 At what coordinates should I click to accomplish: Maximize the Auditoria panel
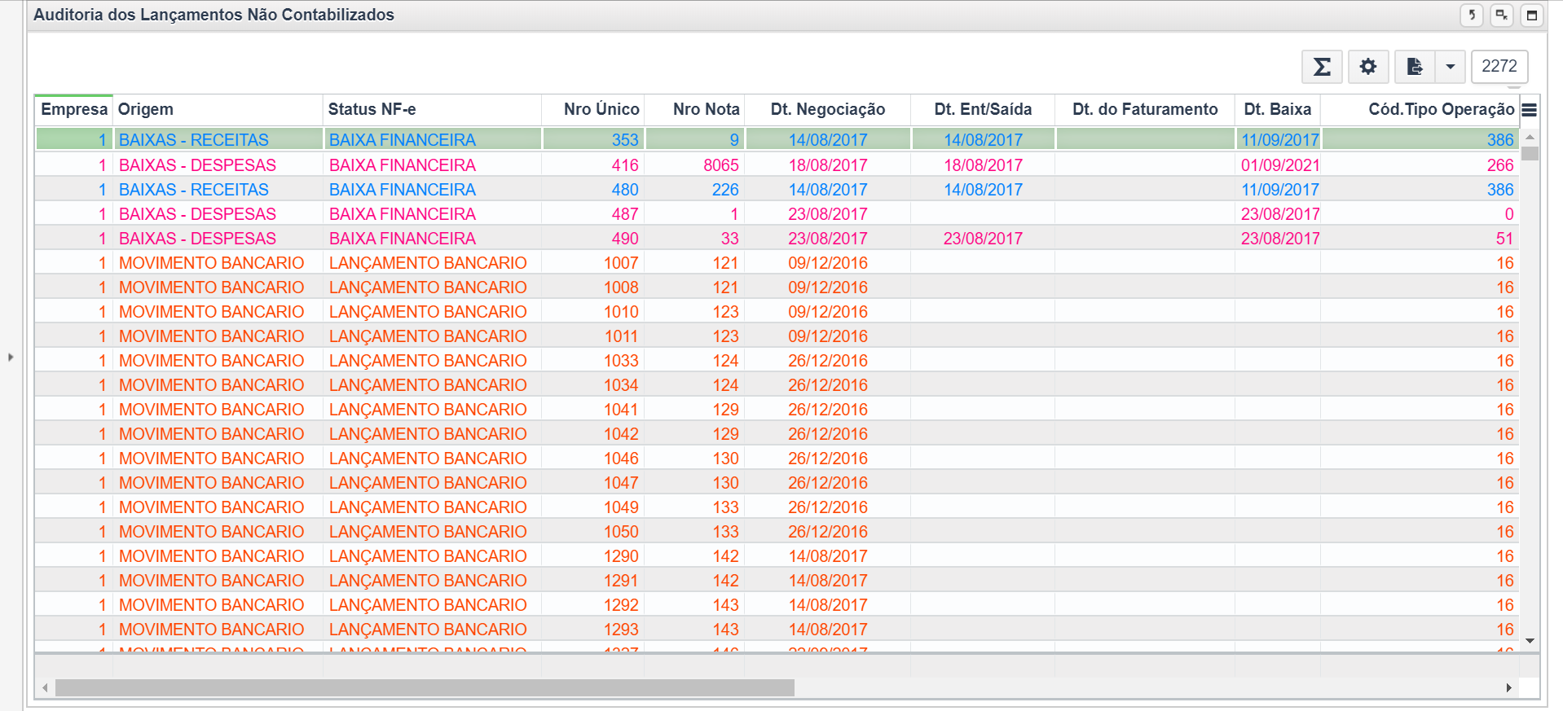point(1532,15)
